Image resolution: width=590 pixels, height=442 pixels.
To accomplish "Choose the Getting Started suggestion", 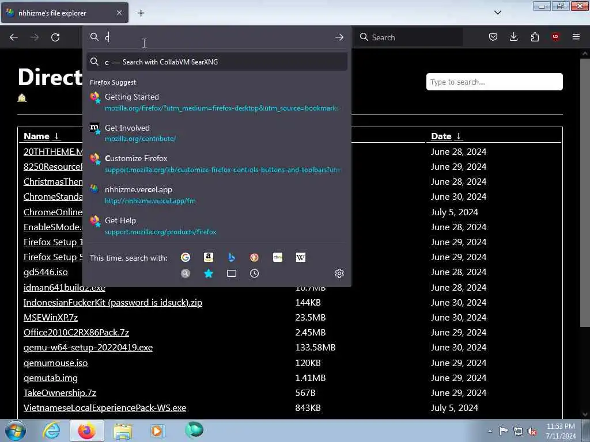I will 217,102.
